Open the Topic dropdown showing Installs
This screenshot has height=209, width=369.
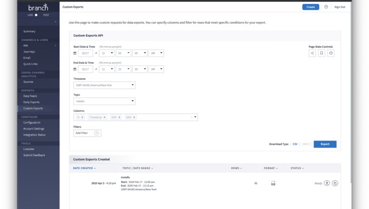click(x=104, y=101)
